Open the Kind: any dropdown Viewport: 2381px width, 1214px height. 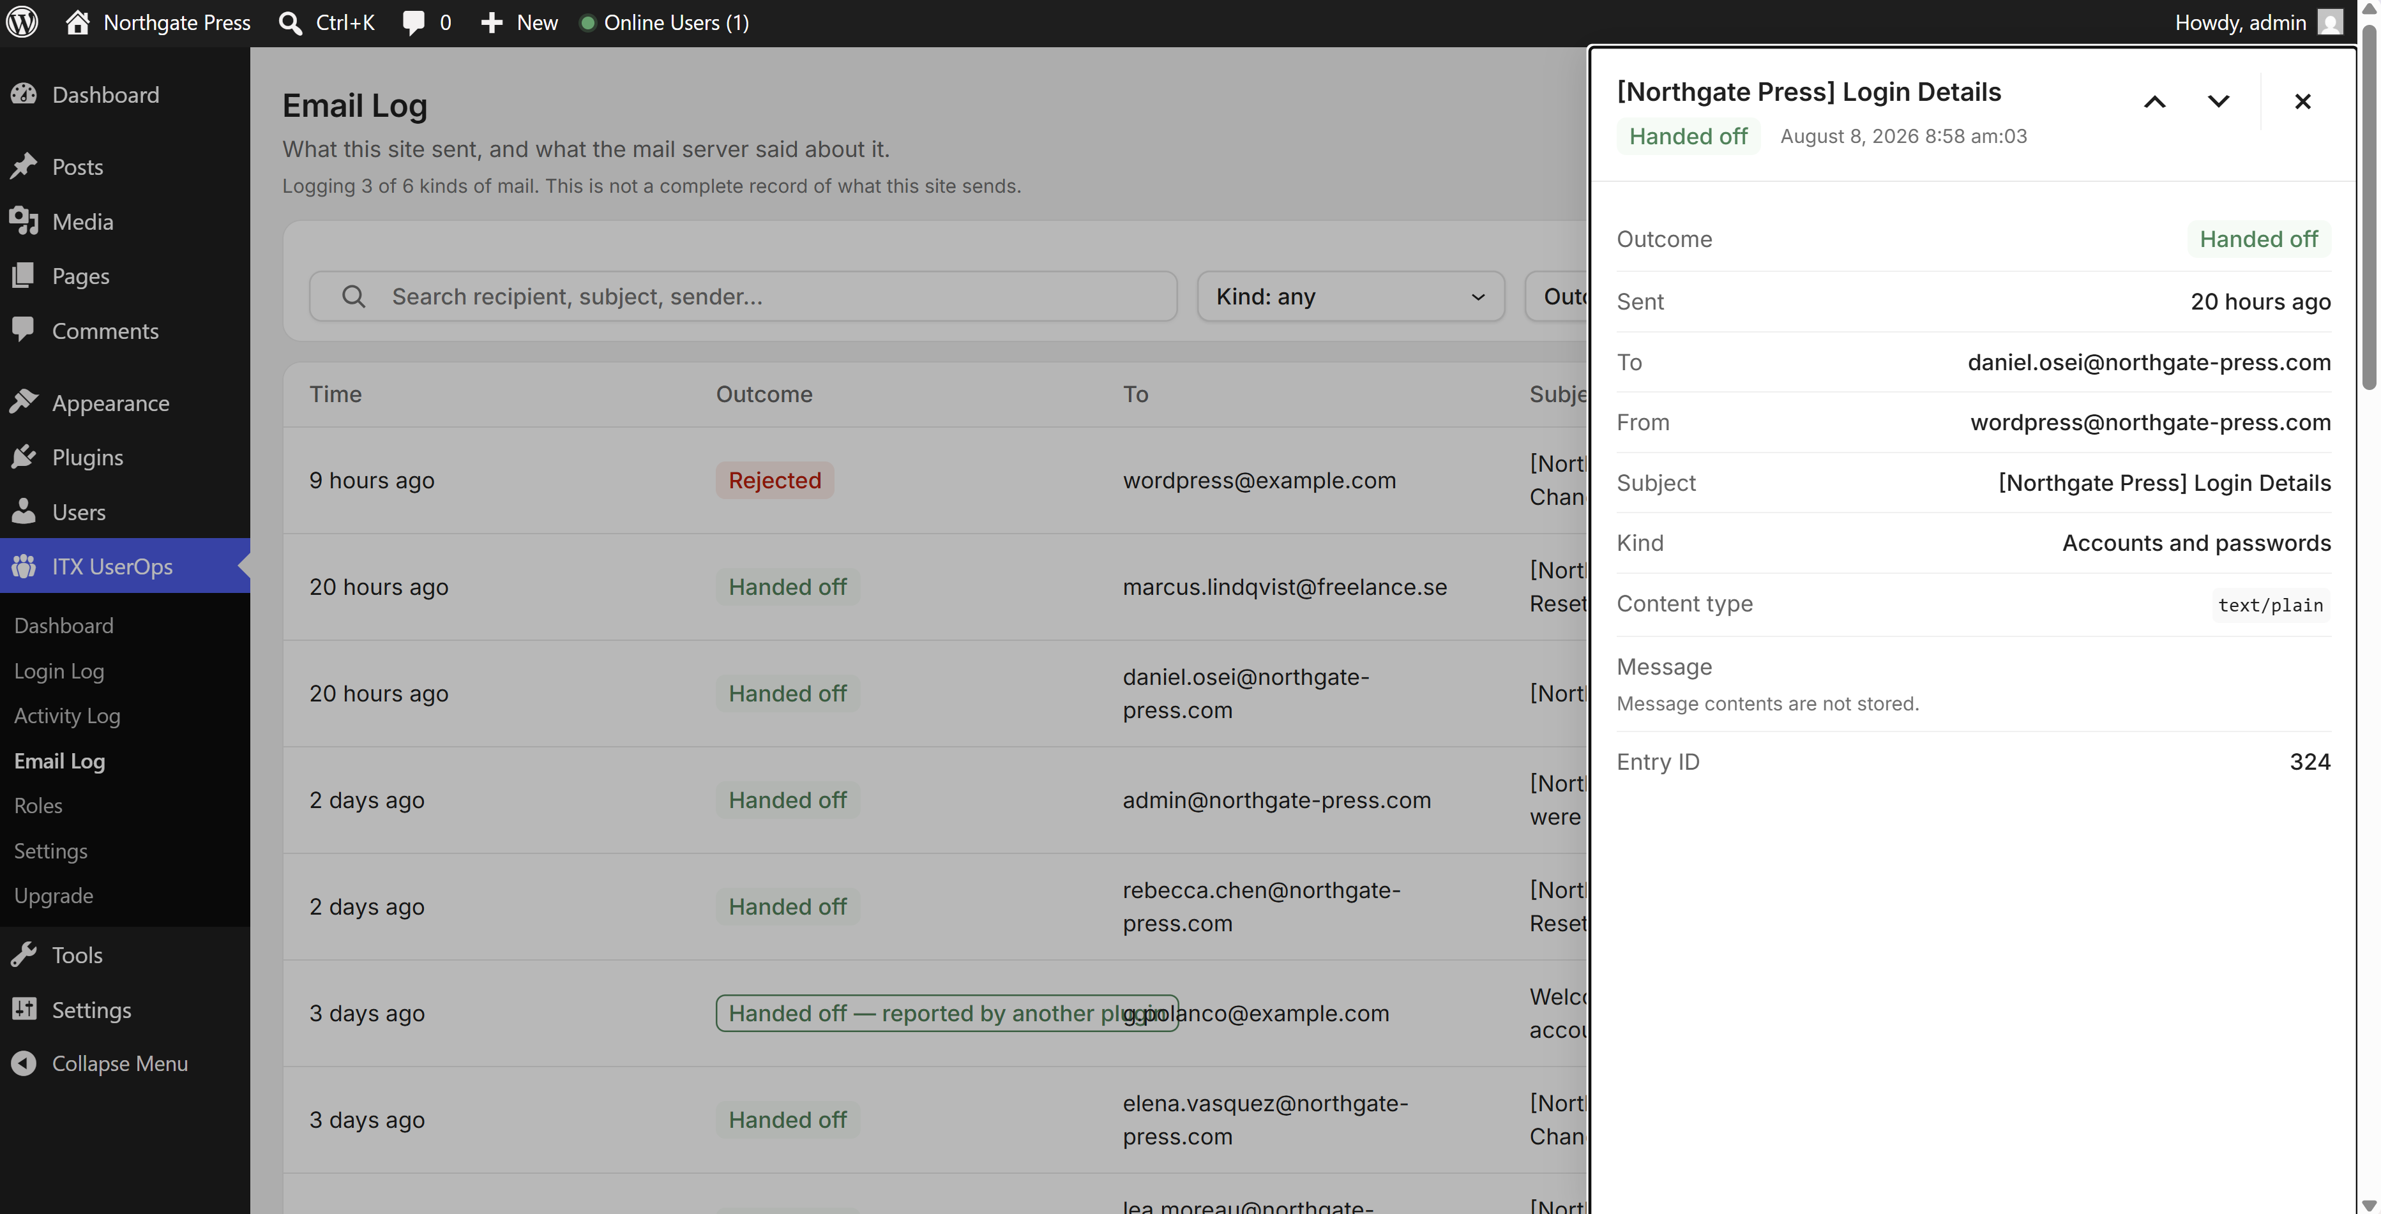click(x=1350, y=297)
